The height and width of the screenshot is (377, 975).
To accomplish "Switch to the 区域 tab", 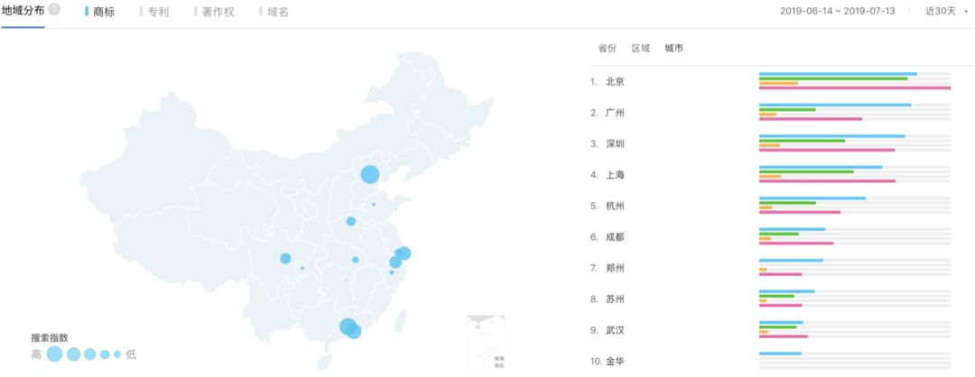I will [640, 48].
